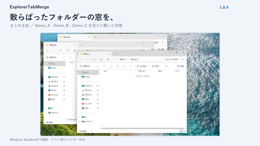This screenshot has height=146, width=260.
Task: Close the Demo_C tab
Action: (x=109, y=54)
